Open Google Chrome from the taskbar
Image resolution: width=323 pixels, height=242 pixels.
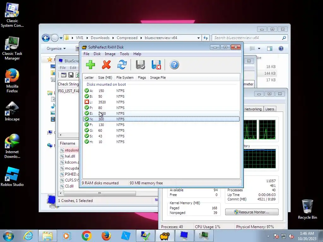(x=87, y=236)
